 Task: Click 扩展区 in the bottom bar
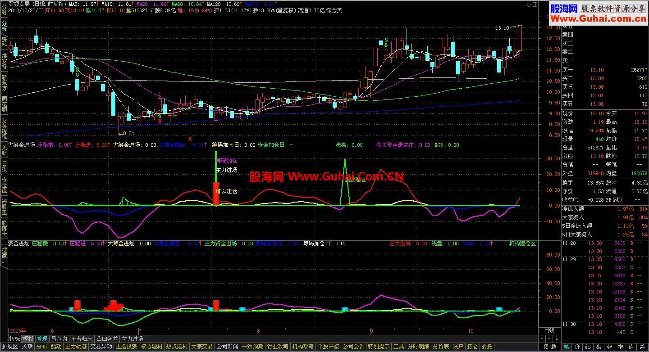[x=9, y=347]
